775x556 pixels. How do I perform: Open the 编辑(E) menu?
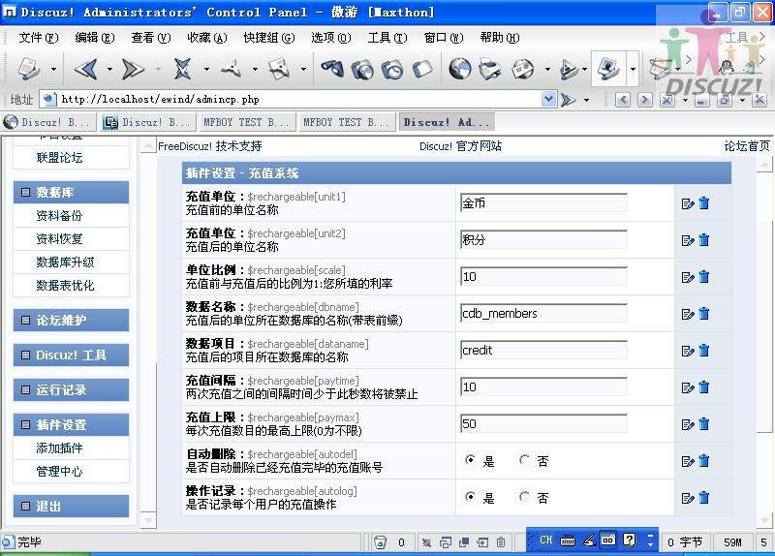pos(94,38)
